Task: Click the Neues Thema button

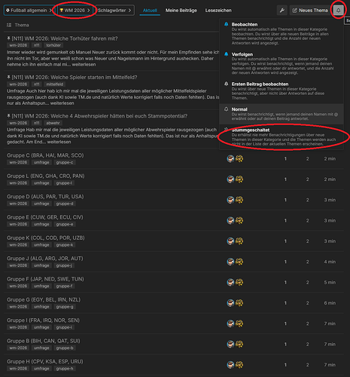Action: pos(310,11)
